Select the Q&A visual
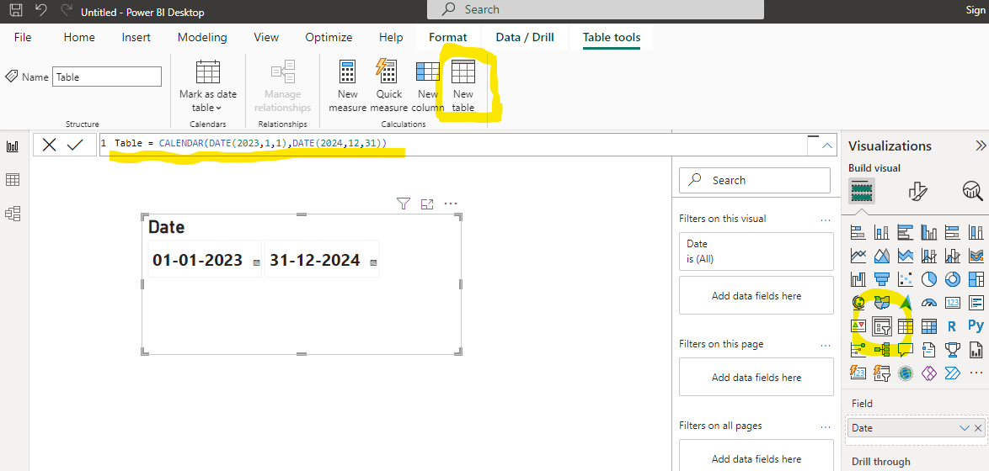Screen dimensions: 989x471 (905, 349)
